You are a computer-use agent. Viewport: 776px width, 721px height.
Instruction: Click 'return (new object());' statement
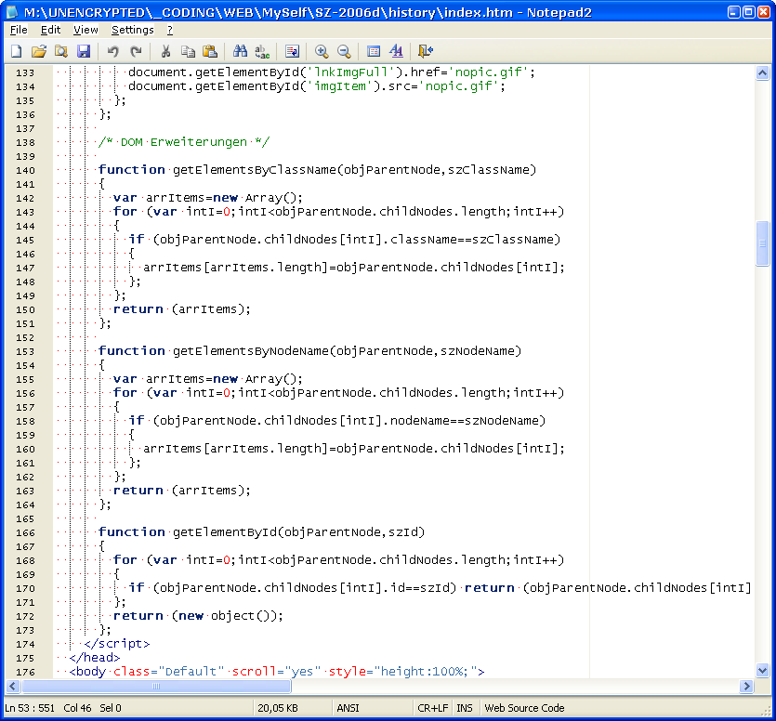click(x=199, y=616)
